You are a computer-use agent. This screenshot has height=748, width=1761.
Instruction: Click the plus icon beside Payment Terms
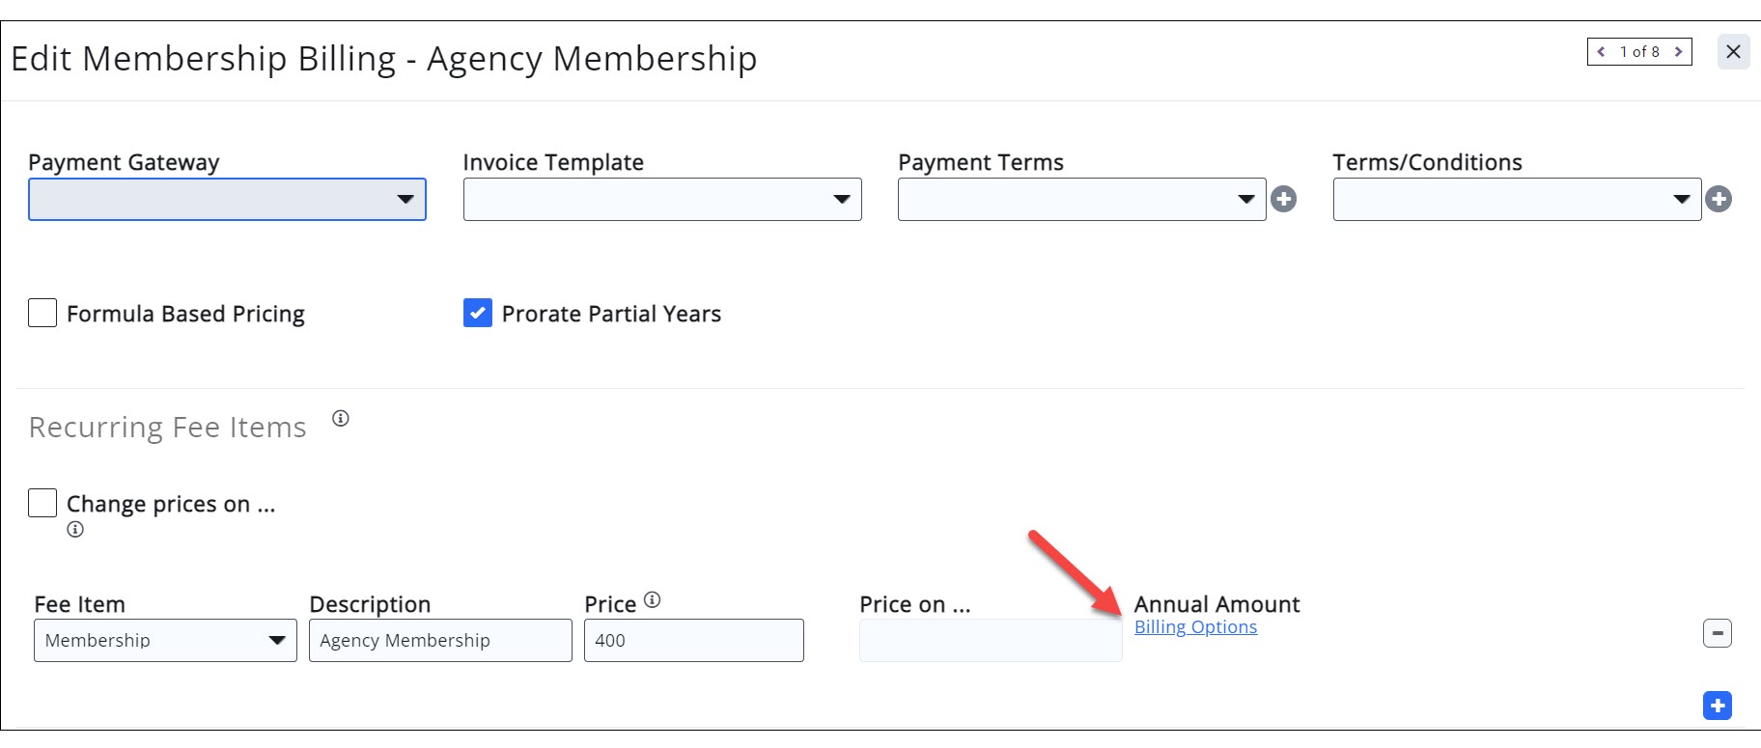(1283, 200)
